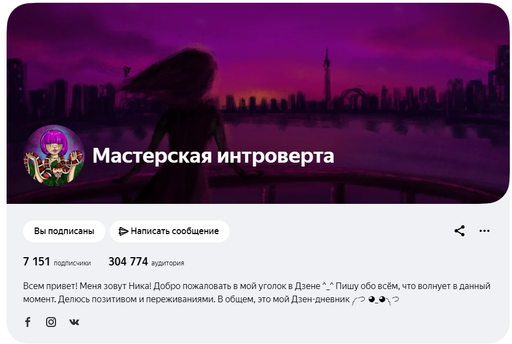This screenshot has width=512, height=344.
Task: Click the 7 151 subscribers count
Action: point(37,262)
